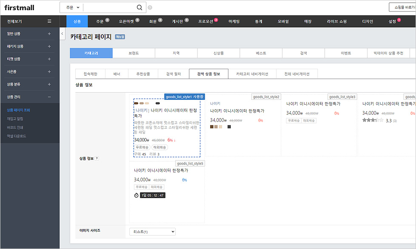
Task: Open the 마케팅 top menu
Action: coord(234,21)
